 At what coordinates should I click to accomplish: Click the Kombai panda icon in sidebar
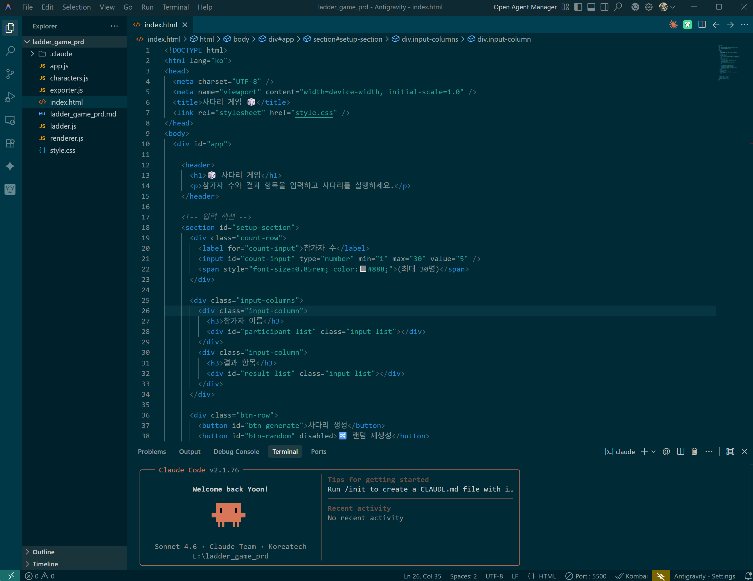(x=10, y=189)
